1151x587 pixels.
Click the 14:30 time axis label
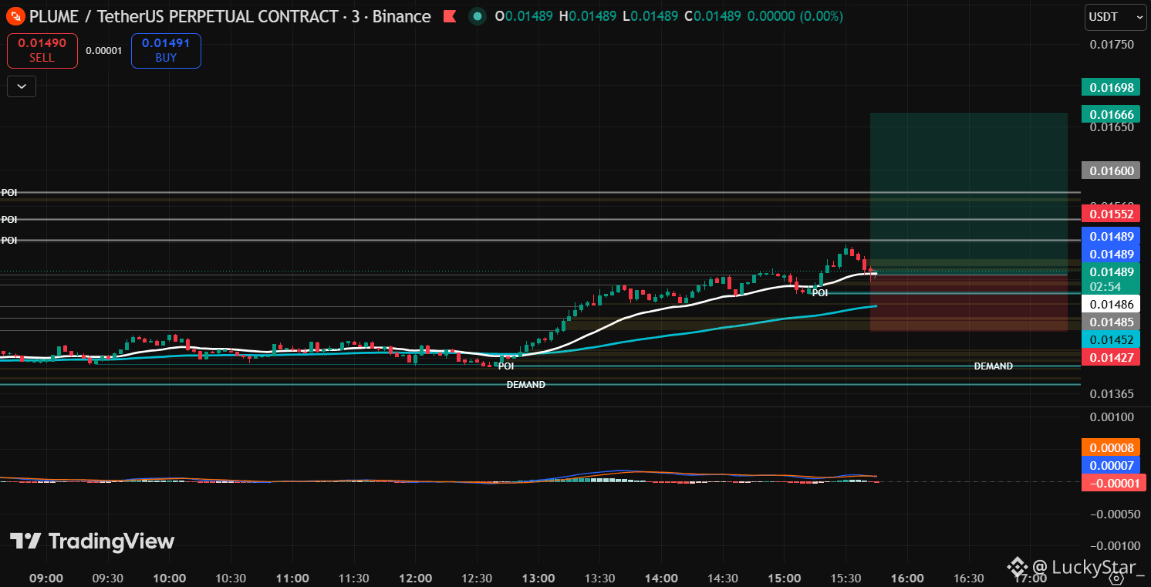click(723, 579)
